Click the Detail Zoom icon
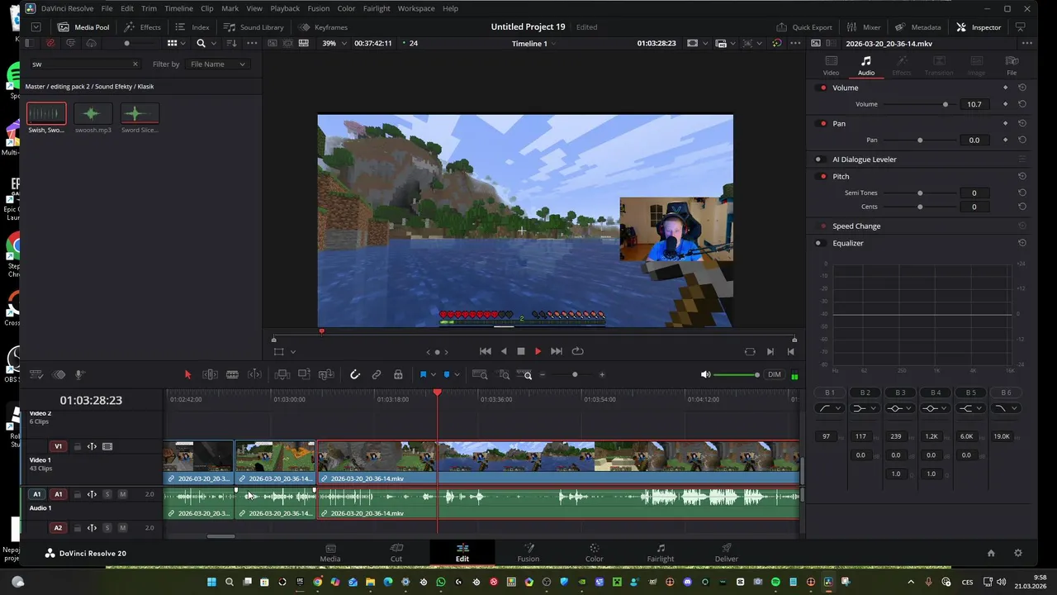This screenshot has height=595, width=1057. 504,374
